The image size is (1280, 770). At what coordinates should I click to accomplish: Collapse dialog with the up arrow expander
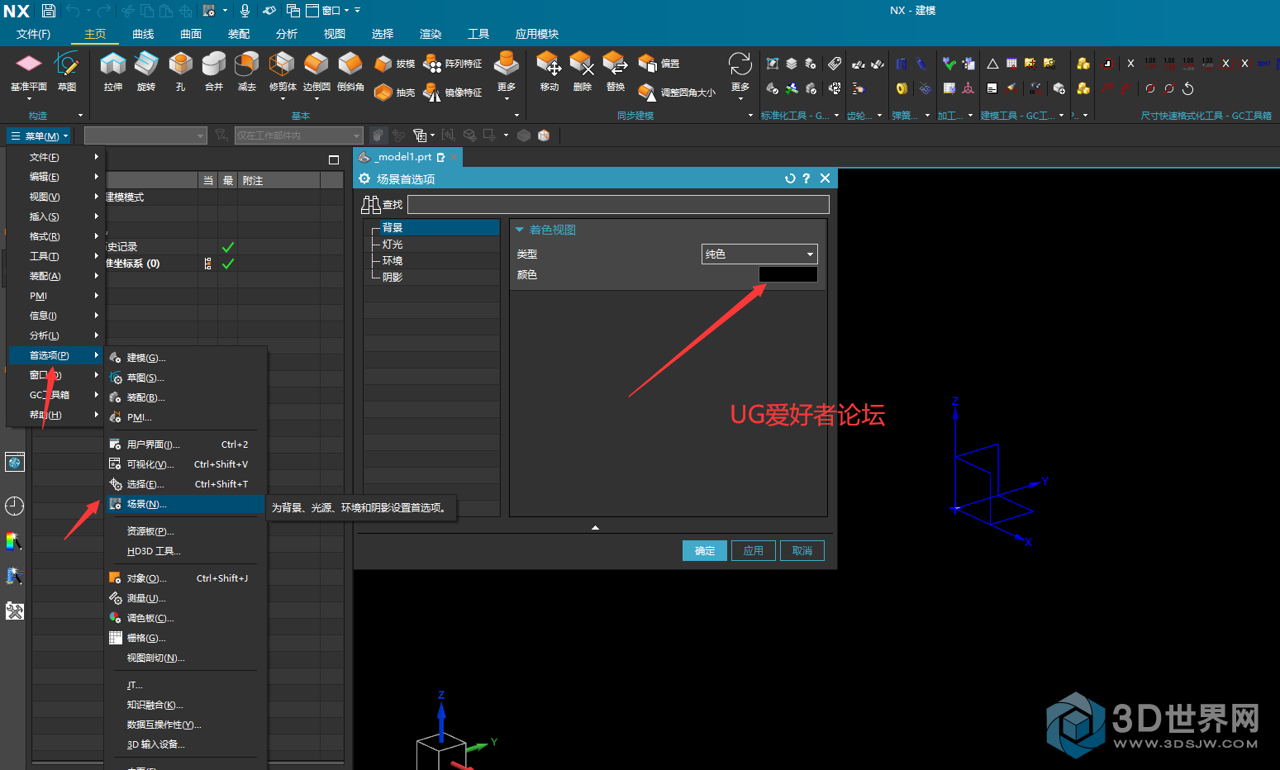pyautogui.click(x=595, y=527)
